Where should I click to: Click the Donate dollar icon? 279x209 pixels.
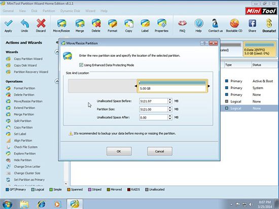(269, 23)
